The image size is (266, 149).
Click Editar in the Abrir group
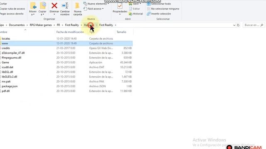[134, 9]
